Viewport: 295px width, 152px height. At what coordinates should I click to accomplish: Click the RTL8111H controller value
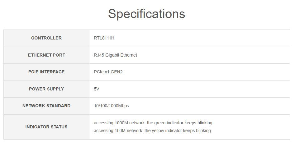(104, 38)
